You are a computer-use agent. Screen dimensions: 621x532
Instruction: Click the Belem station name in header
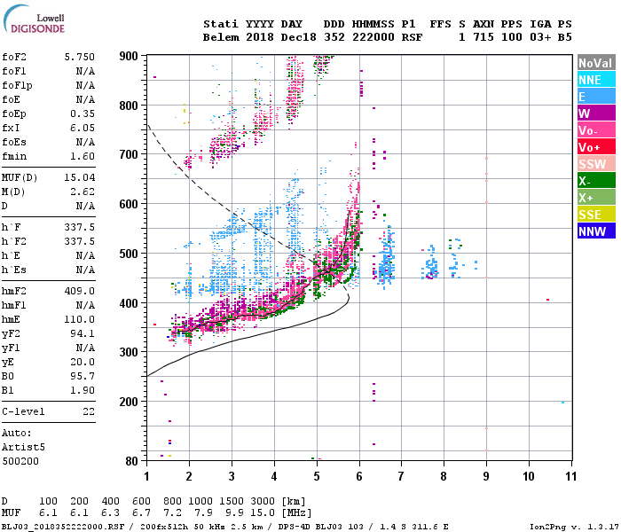(x=221, y=37)
